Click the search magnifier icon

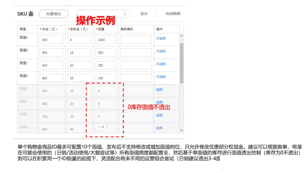tap(125, 14)
